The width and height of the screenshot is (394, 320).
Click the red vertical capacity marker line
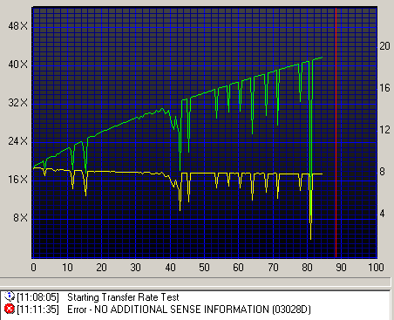click(336, 133)
